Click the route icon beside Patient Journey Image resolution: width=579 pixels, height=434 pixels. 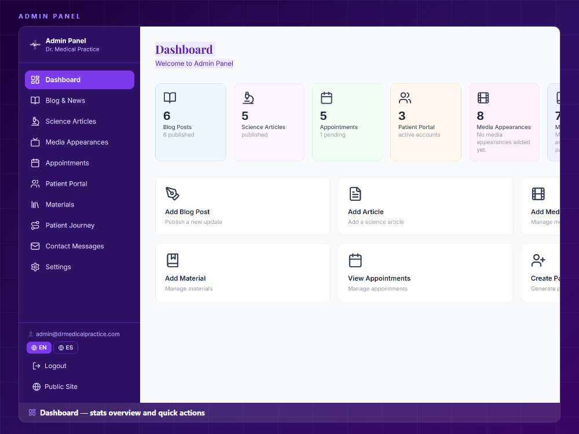click(x=35, y=226)
